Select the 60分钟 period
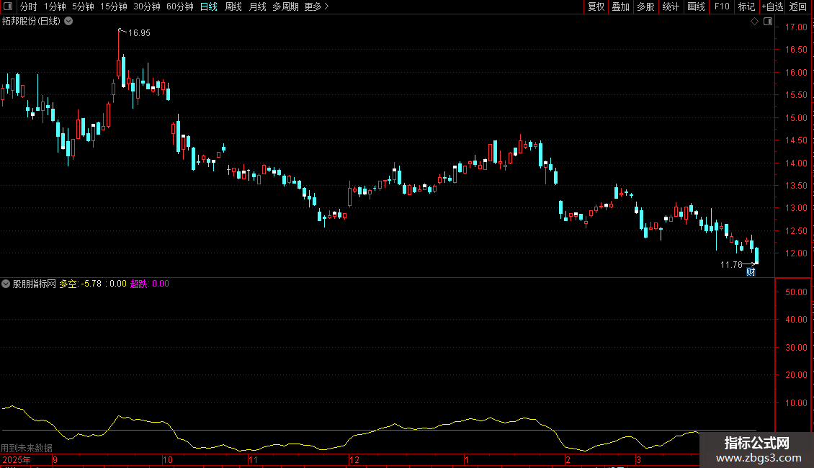814x468 pixels. (180, 6)
